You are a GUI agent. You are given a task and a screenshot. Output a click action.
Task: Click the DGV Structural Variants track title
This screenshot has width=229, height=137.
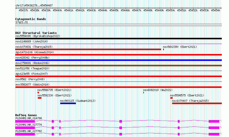[x=36, y=33]
